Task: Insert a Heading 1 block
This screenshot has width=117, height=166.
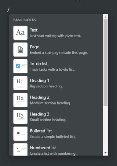Action: coord(56,83)
